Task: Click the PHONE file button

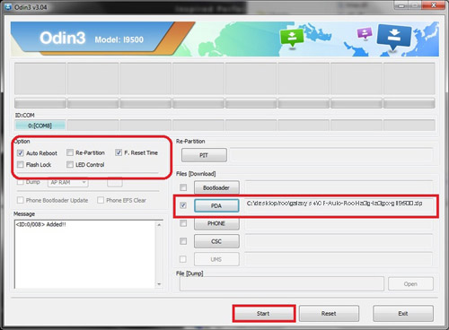Action: tap(216, 223)
